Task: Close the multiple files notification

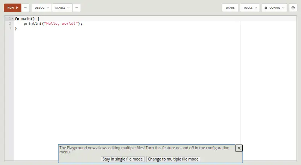Action: pyautogui.click(x=239, y=148)
